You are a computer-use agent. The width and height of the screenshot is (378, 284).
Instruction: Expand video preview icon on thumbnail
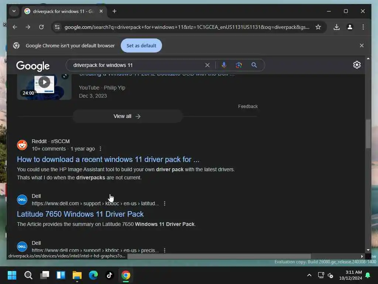[x=65, y=76]
